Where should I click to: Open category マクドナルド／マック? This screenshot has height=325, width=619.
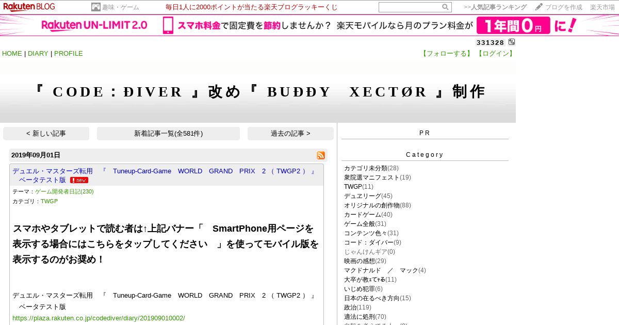click(x=381, y=270)
